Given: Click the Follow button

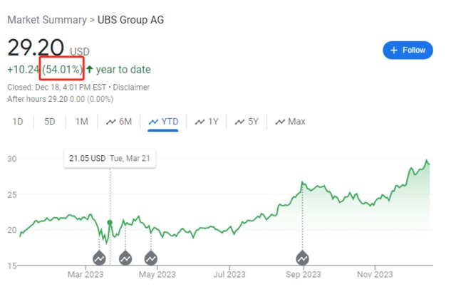Looking at the screenshot, I should 408,50.
